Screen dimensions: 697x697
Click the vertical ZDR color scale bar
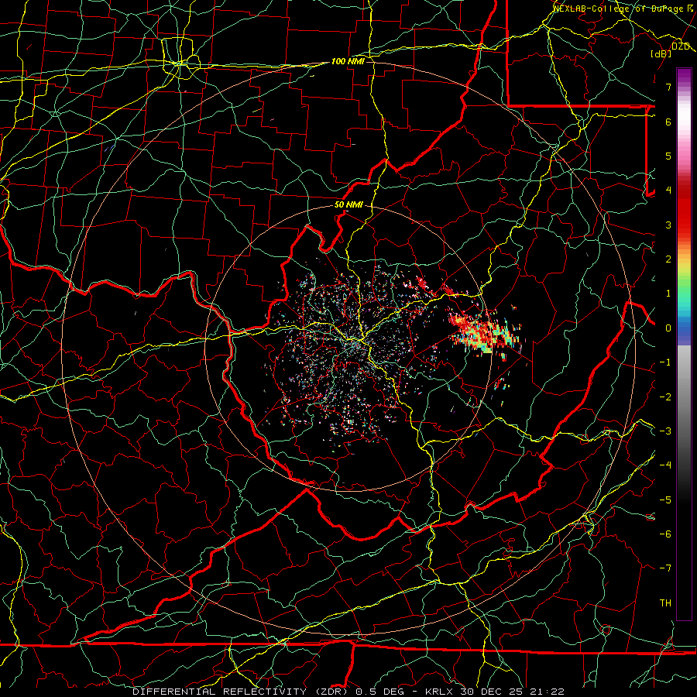click(x=684, y=344)
